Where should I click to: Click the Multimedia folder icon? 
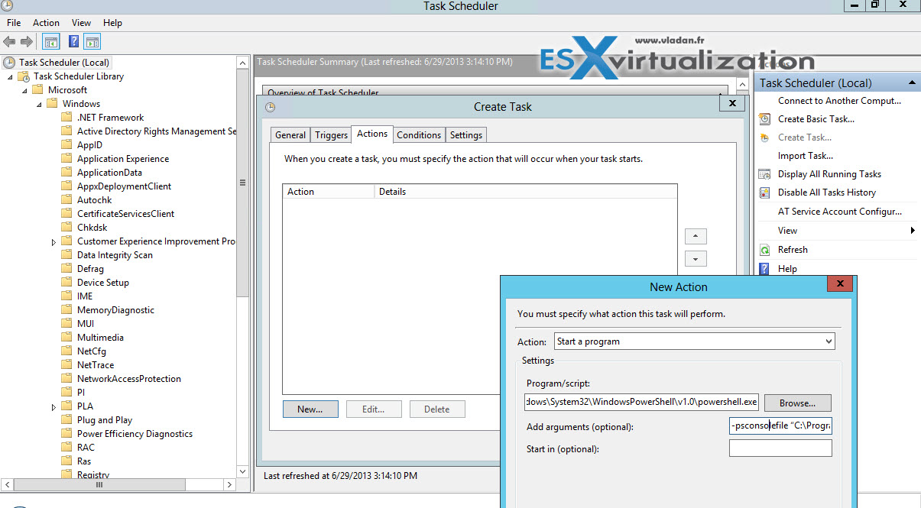[x=66, y=338]
